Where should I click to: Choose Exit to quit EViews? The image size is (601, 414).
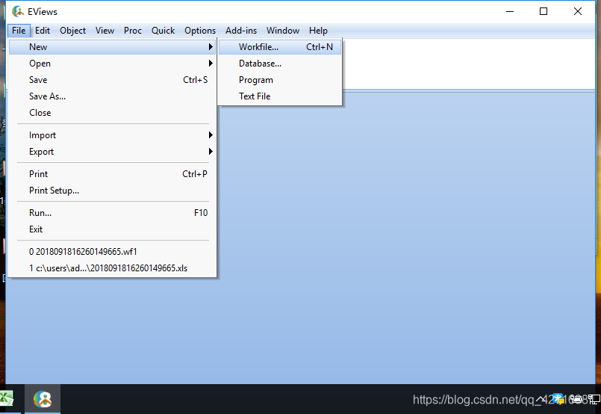[113, 229]
